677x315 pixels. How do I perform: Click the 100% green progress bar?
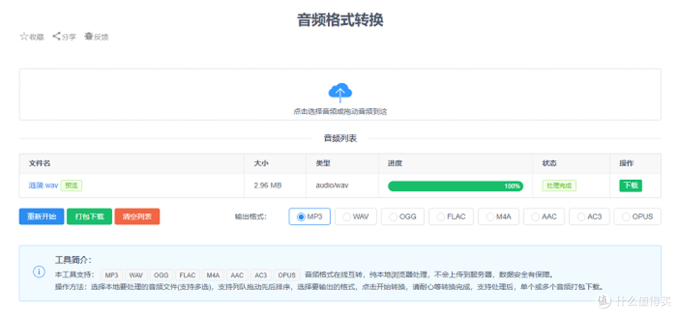tap(456, 186)
